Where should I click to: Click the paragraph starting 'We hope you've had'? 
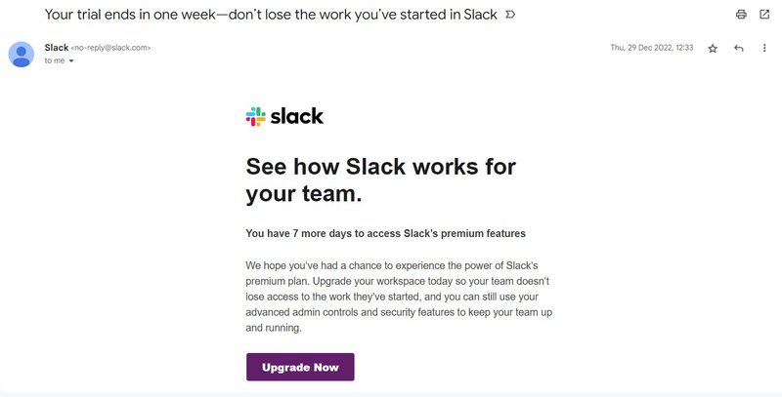(x=399, y=297)
